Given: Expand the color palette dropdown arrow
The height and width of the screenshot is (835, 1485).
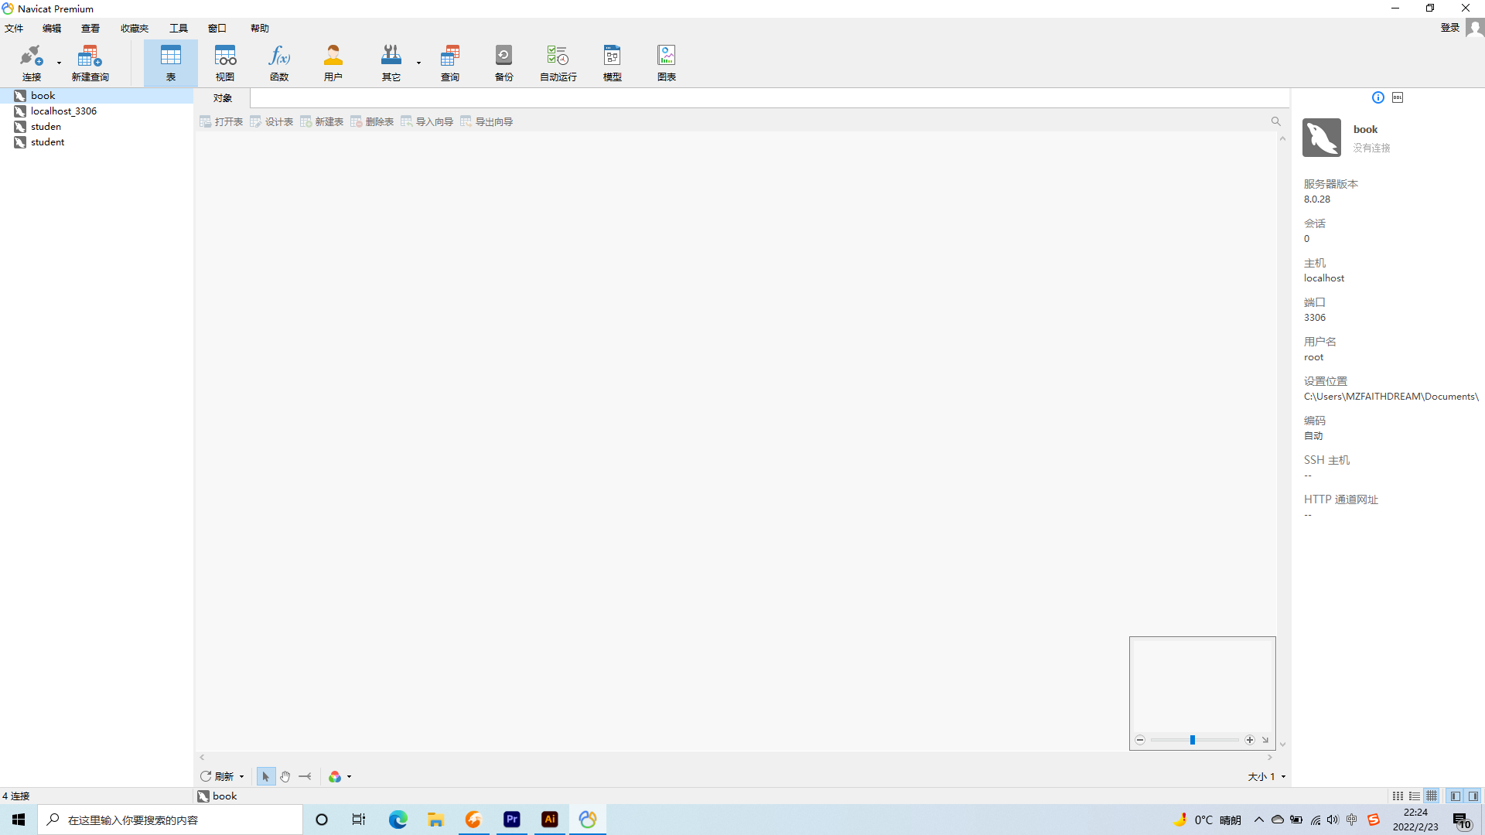Looking at the screenshot, I should 350,776.
